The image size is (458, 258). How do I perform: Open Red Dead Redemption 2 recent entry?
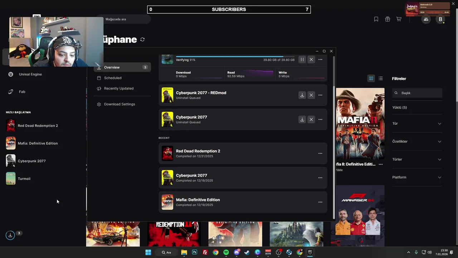click(243, 153)
